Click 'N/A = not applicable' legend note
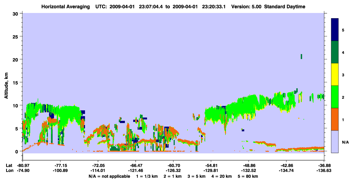The image size is (360, 184). [x=109, y=176]
